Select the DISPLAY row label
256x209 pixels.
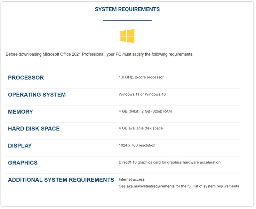pyautogui.click(x=20, y=146)
